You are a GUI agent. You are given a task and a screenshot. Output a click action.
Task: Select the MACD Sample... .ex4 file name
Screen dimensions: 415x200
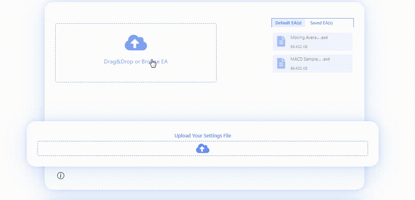point(310,59)
